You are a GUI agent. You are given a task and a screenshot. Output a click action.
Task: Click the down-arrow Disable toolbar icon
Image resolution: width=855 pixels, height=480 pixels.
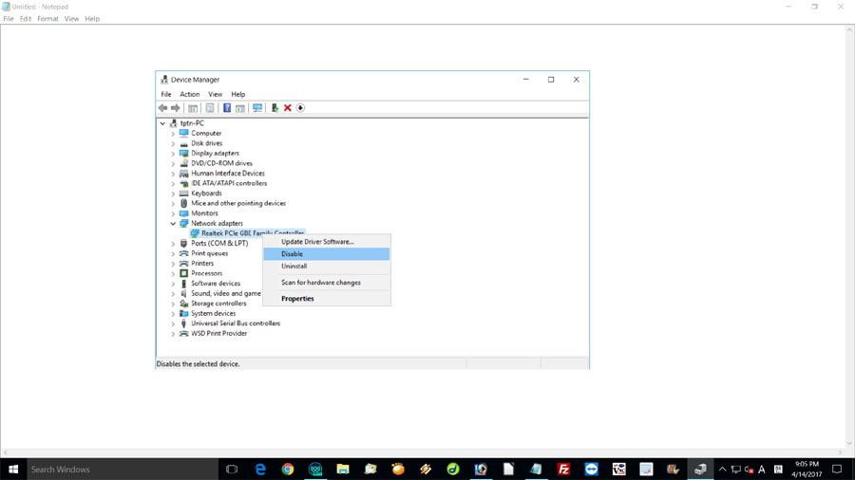coord(300,108)
